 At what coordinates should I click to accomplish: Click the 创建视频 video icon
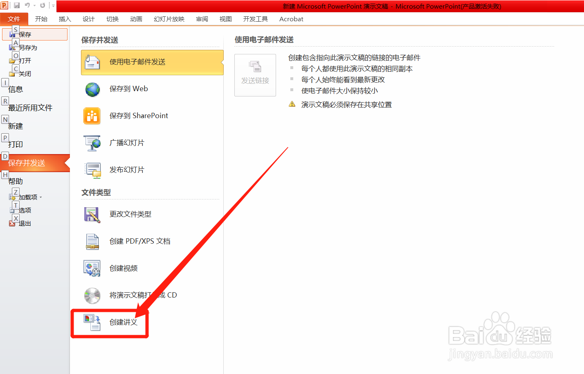(x=92, y=269)
